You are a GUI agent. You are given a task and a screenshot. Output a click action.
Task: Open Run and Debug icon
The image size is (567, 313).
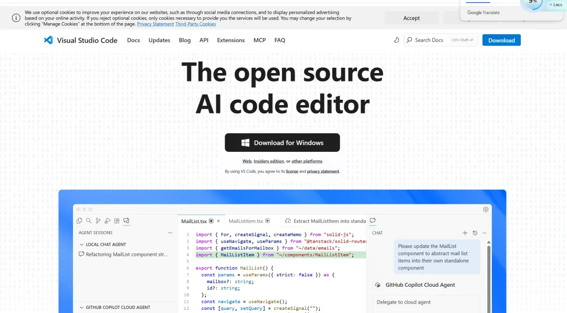click(x=108, y=221)
